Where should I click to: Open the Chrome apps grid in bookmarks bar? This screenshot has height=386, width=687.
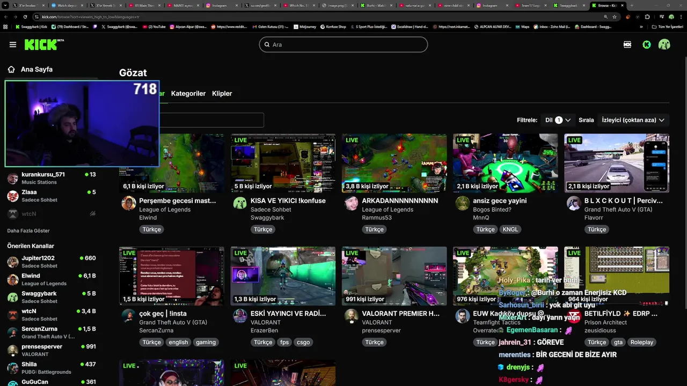[5, 26]
